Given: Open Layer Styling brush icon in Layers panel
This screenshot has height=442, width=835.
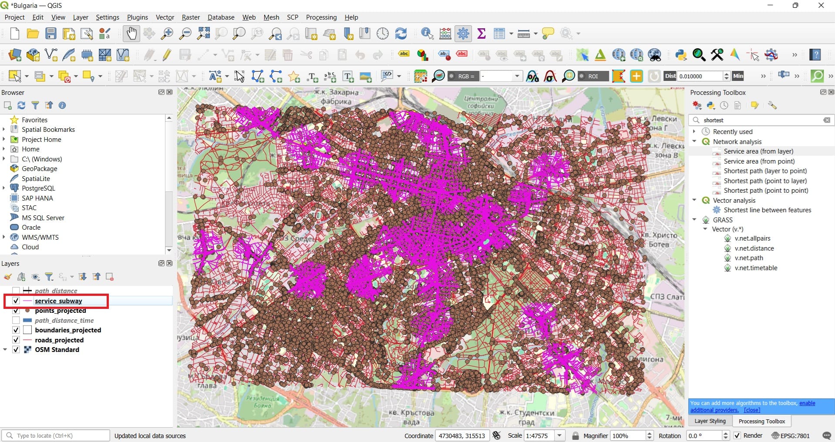Looking at the screenshot, I should [x=7, y=277].
